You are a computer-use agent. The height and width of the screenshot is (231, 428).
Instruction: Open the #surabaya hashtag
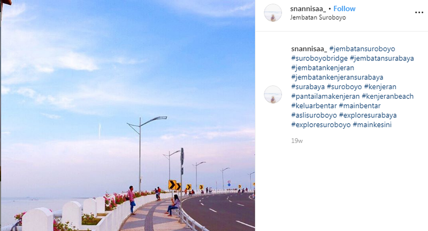[308, 87]
